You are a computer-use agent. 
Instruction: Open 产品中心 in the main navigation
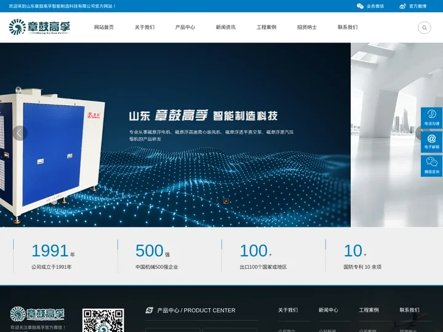coord(185,28)
